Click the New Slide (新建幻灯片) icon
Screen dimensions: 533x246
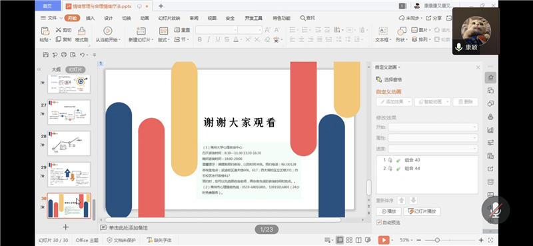tap(141, 31)
